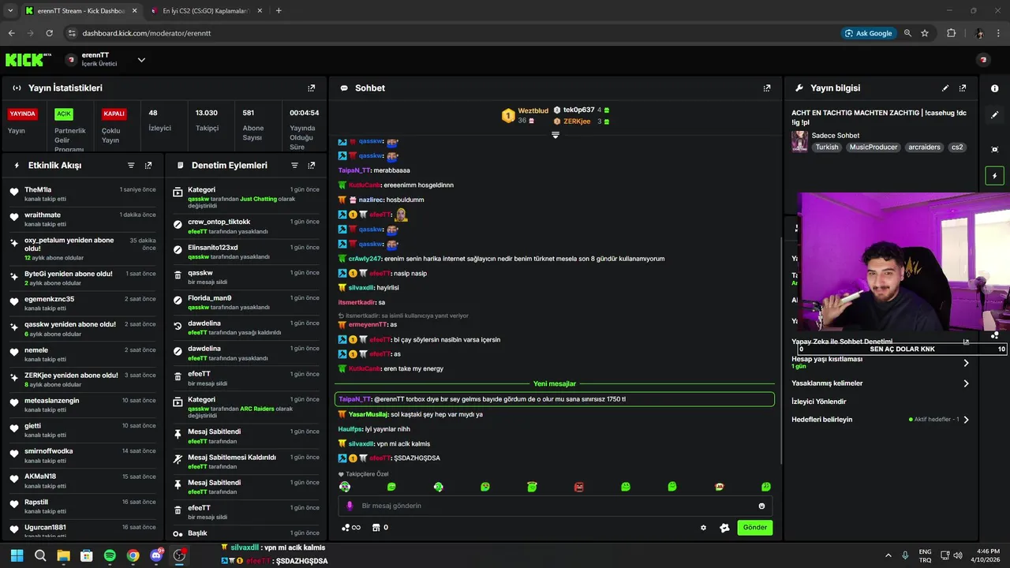Open the emoji picker in message box

point(761,506)
